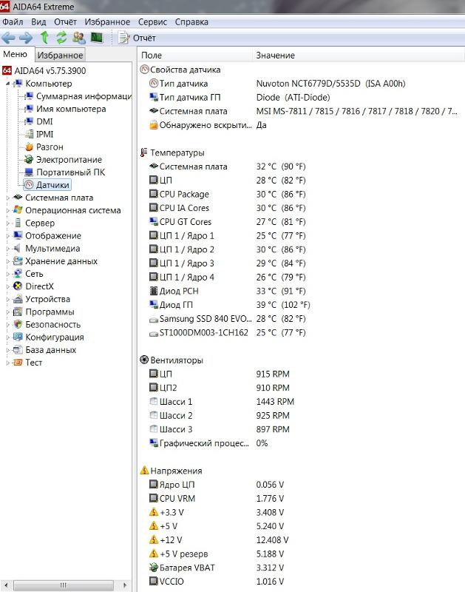Expand the Отображение tree node
Screen dimensions: 465x592
pyautogui.click(x=7, y=235)
